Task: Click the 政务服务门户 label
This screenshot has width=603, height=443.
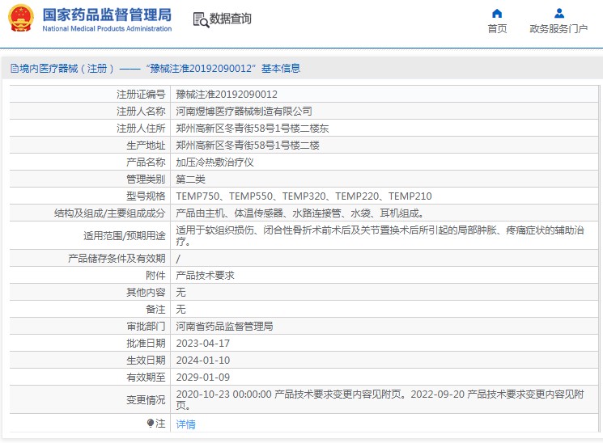Action: 558,28
